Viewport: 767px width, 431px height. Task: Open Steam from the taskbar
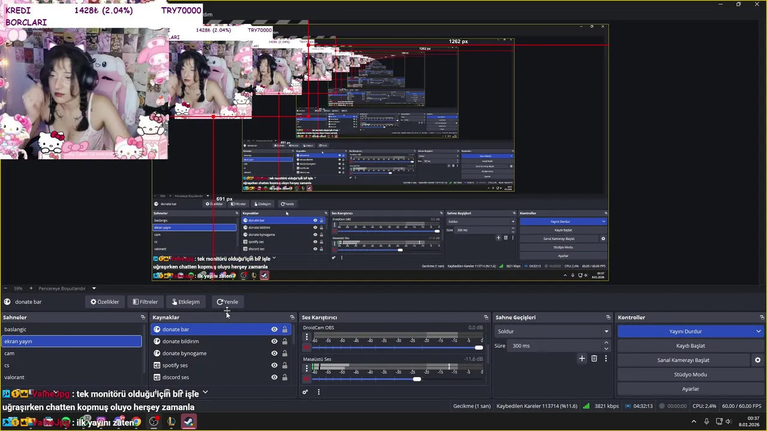pyautogui.click(x=189, y=422)
